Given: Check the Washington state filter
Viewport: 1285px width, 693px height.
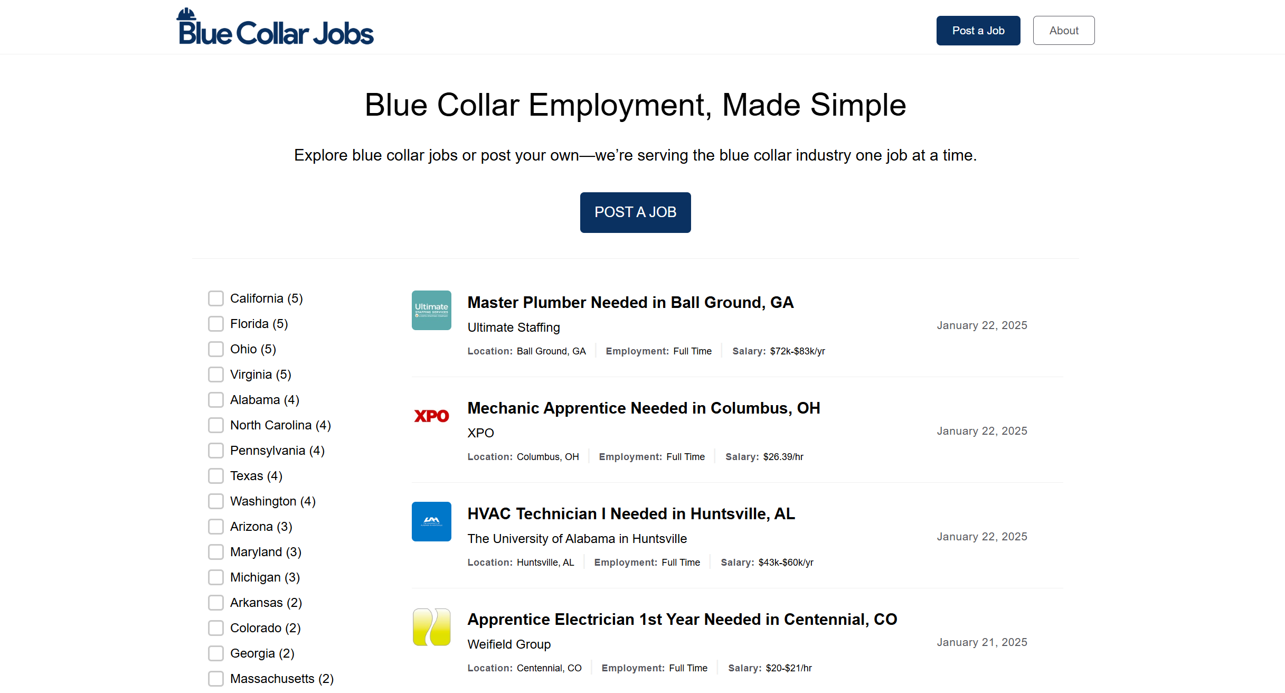Looking at the screenshot, I should point(216,501).
